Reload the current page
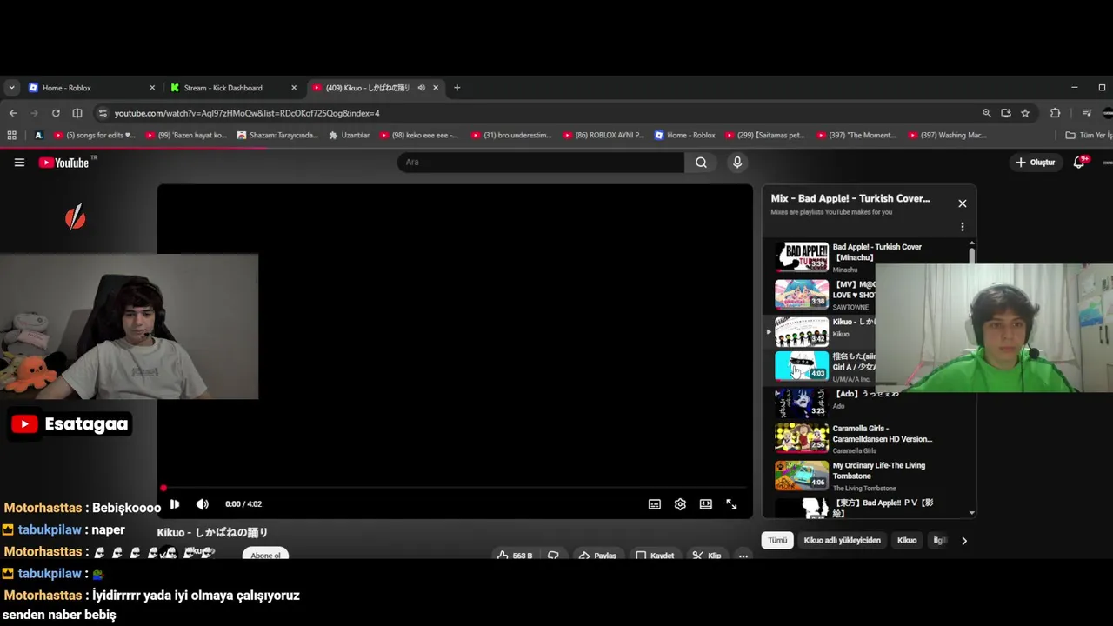1113x626 pixels. (56, 113)
